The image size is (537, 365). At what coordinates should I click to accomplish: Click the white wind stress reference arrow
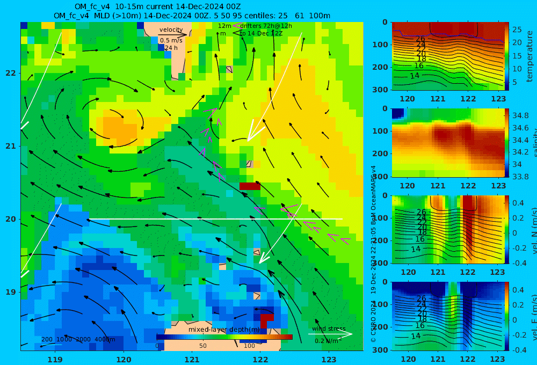pyautogui.click(x=330, y=334)
